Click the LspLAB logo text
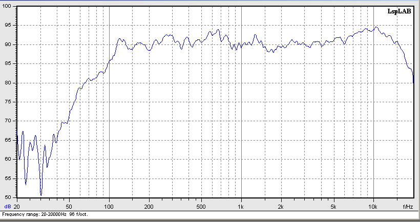Screen dimensions: 420x222 coord(399,11)
